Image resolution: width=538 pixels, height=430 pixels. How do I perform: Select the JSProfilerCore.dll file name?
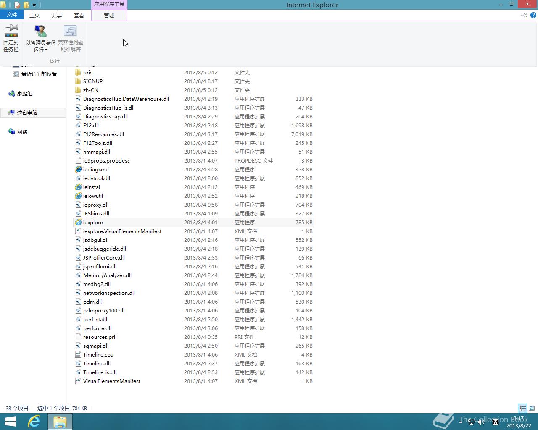click(x=104, y=258)
